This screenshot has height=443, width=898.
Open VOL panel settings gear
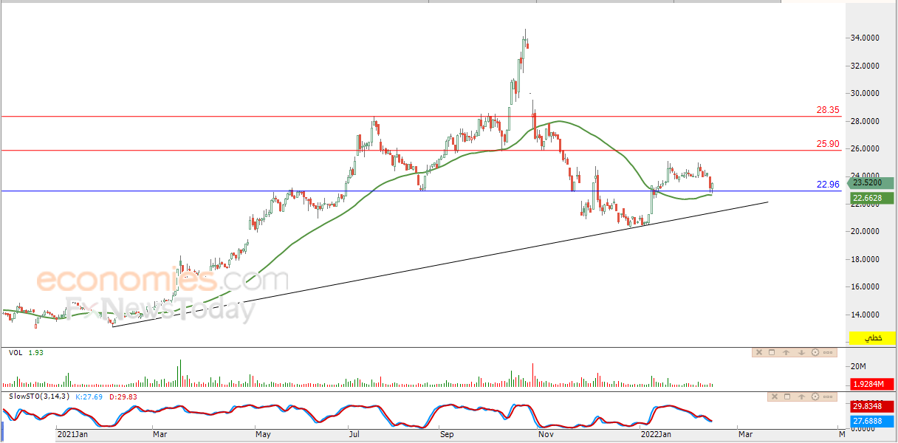(x=815, y=352)
